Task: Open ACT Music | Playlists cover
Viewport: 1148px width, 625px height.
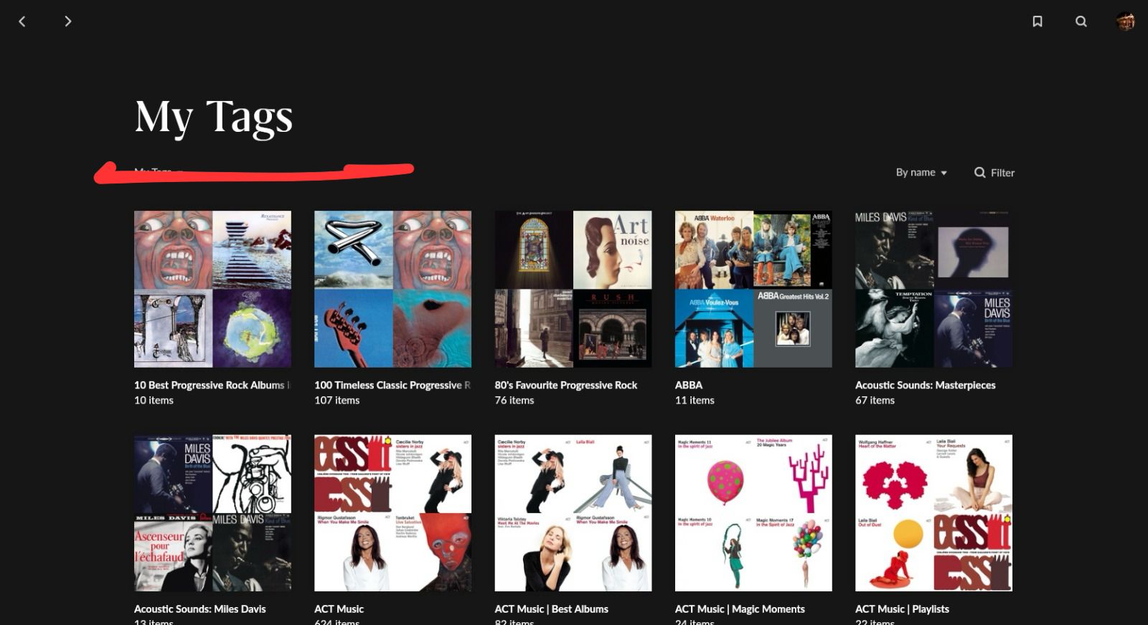Action: pos(933,512)
